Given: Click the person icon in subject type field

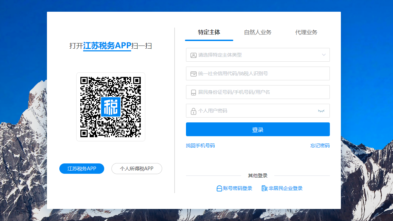Looking at the screenshot, I should click(x=194, y=55).
